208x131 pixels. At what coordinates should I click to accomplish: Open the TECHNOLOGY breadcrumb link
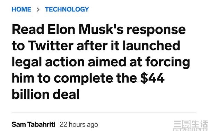point(67,9)
